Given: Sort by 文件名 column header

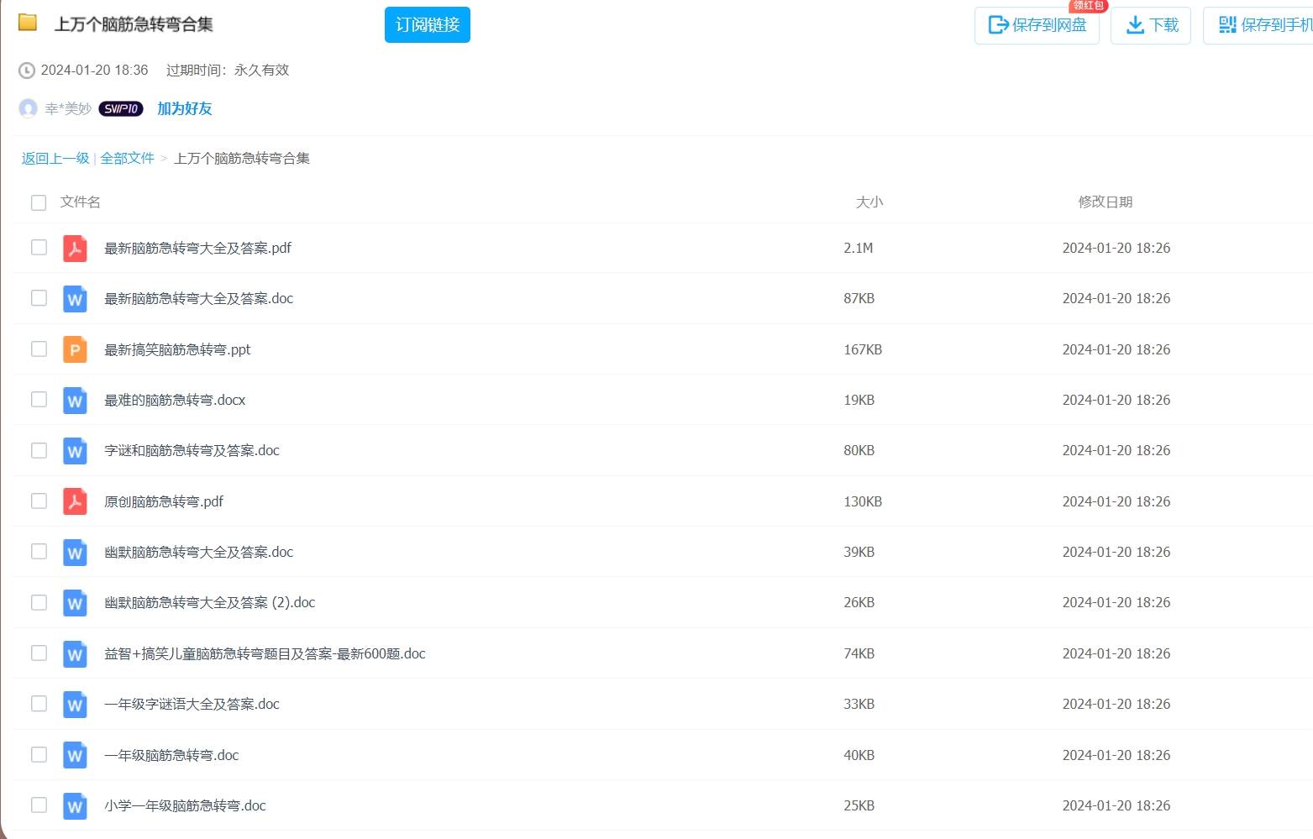Looking at the screenshot, I should point(81,202).
